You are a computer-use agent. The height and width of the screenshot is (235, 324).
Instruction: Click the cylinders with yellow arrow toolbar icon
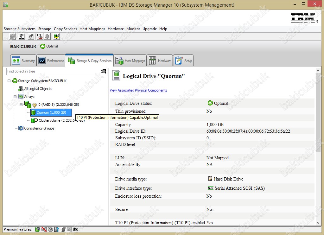tap(56, 37)
